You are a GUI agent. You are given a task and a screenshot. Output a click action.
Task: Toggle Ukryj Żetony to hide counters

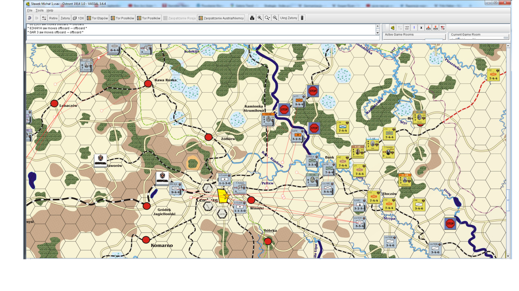(x=289, y=18)
